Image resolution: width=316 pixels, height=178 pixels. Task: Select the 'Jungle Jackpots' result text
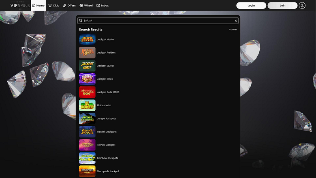pos(107,118)
